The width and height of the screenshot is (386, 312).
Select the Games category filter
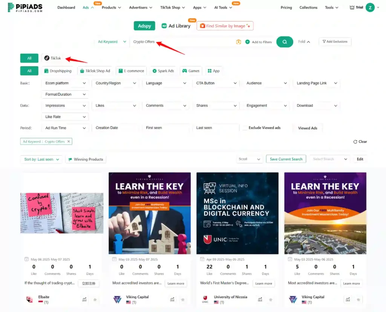(191, 71)
